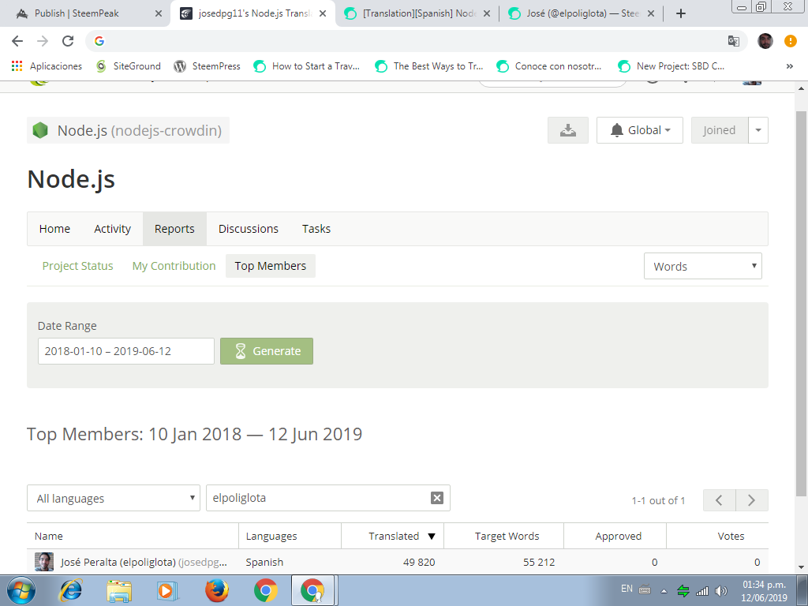Sort by the Target Words column
808x606 pixels.
tap(504, 536)
